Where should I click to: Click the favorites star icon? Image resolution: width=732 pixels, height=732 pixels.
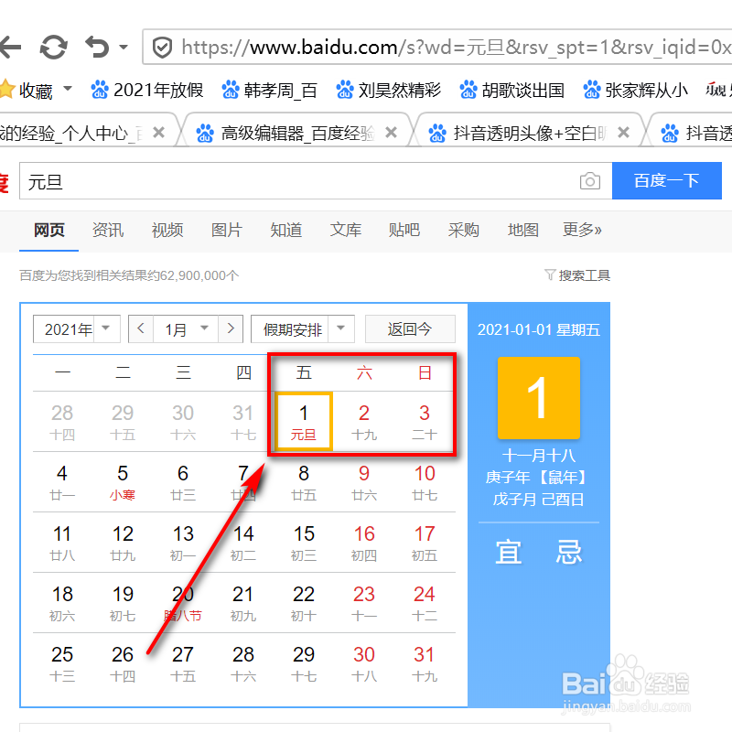point(6,89)
